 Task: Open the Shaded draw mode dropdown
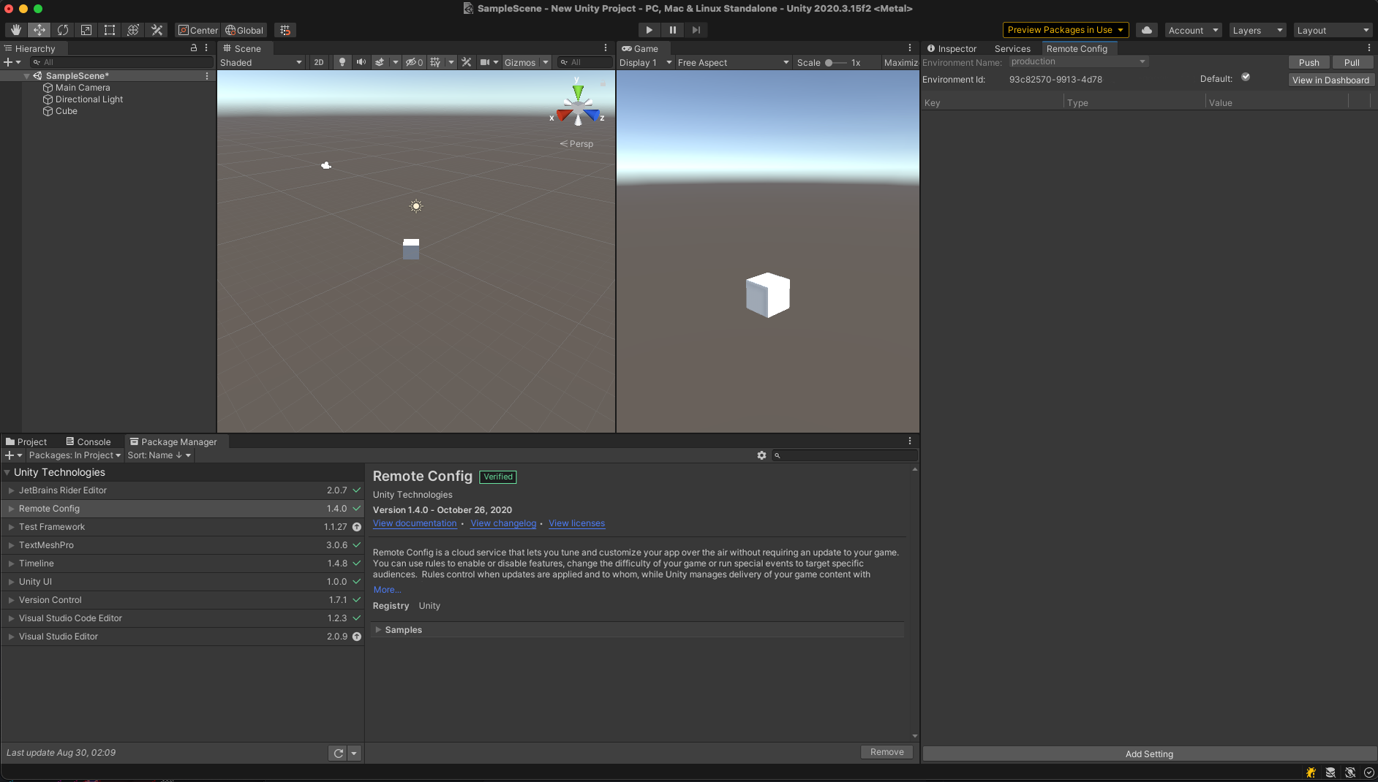[261, 62]
